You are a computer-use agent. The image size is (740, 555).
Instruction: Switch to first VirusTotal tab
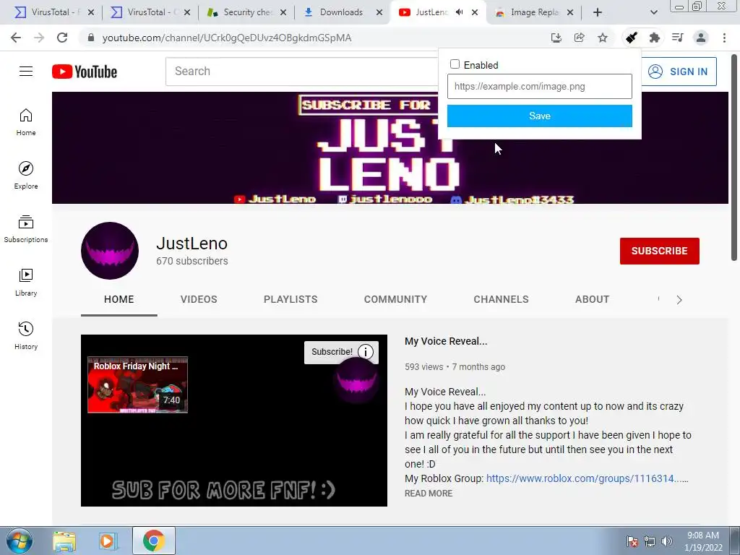click(x=53, y=12)
